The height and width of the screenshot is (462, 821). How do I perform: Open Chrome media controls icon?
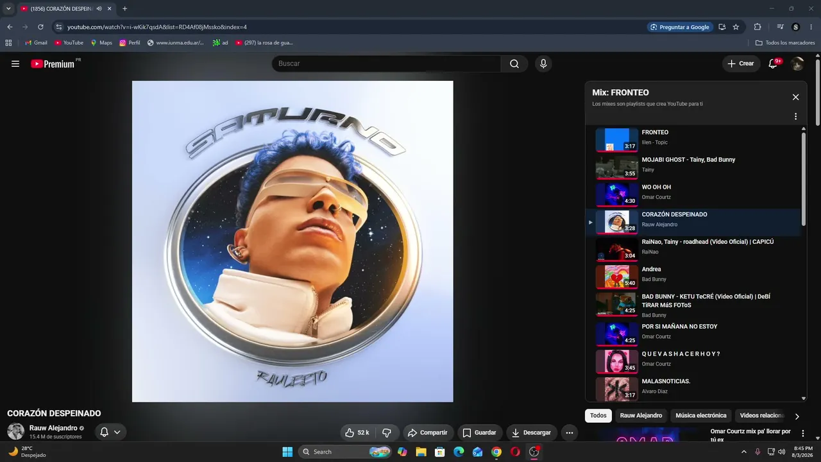point(781,27)
